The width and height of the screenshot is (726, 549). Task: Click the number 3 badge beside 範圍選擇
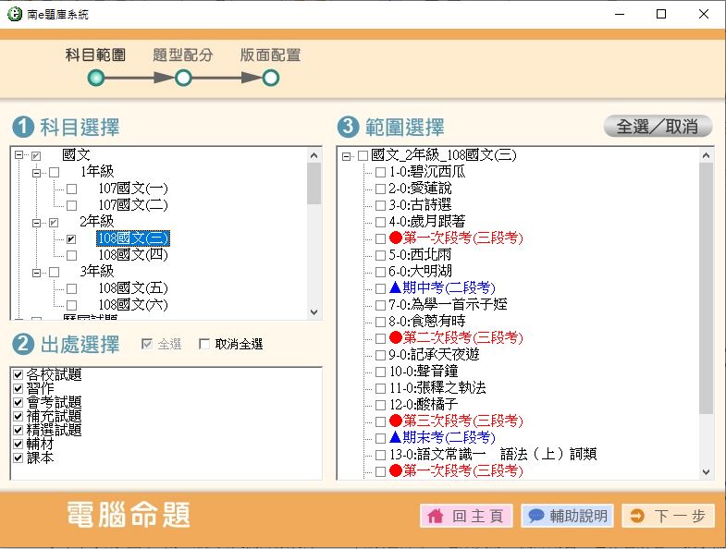click(348, 127)
